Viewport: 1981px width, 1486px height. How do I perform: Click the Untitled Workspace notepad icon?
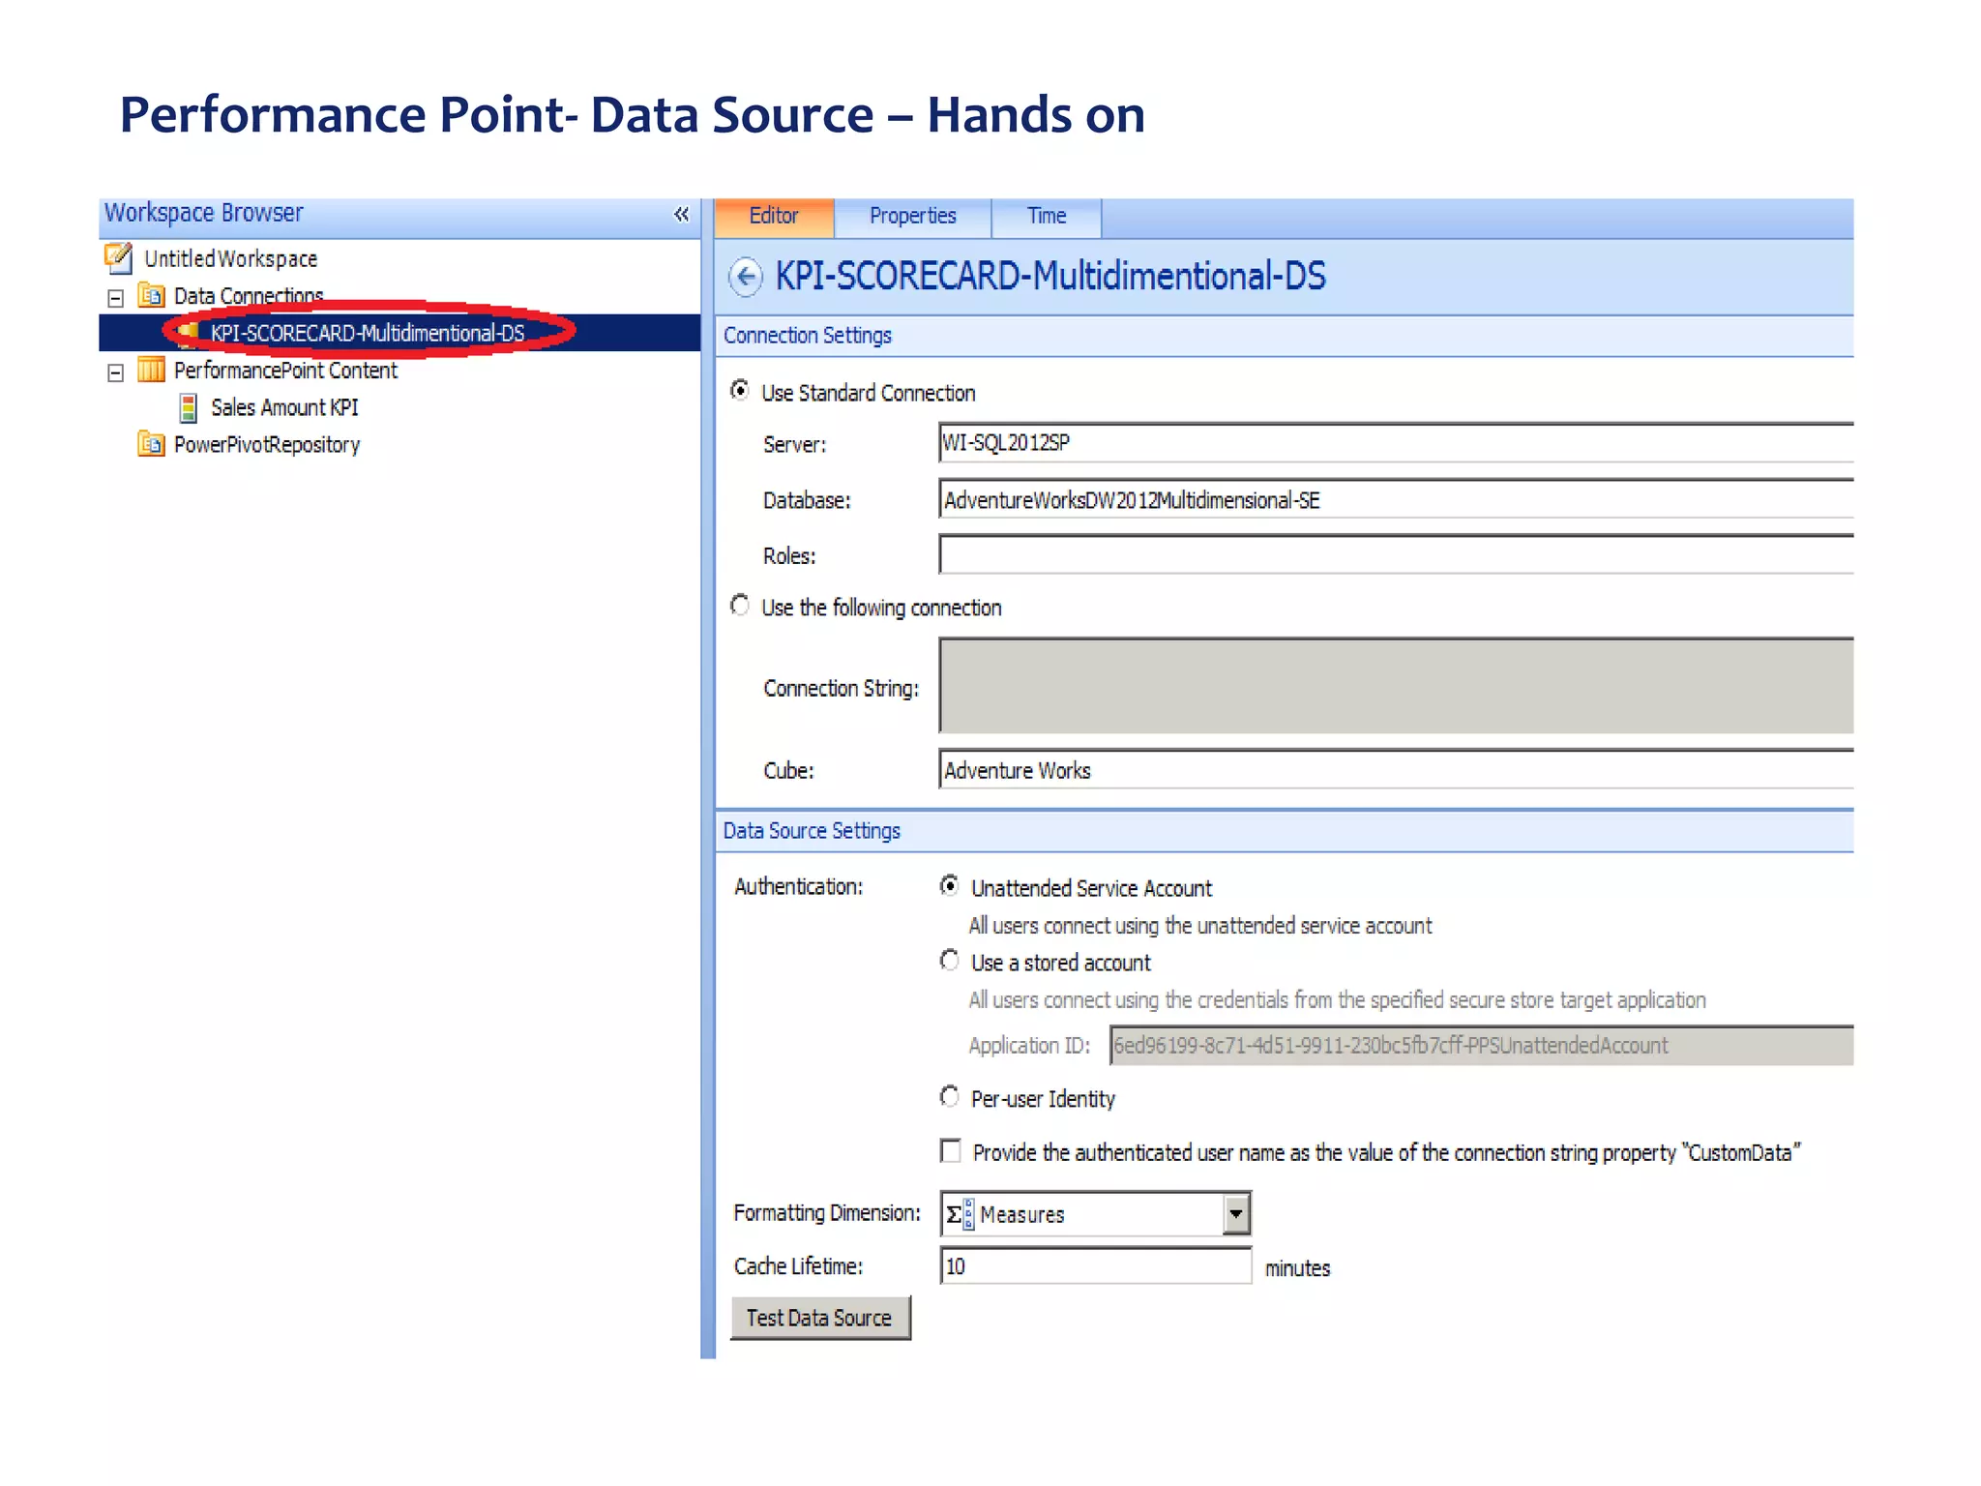click(118, 257)
